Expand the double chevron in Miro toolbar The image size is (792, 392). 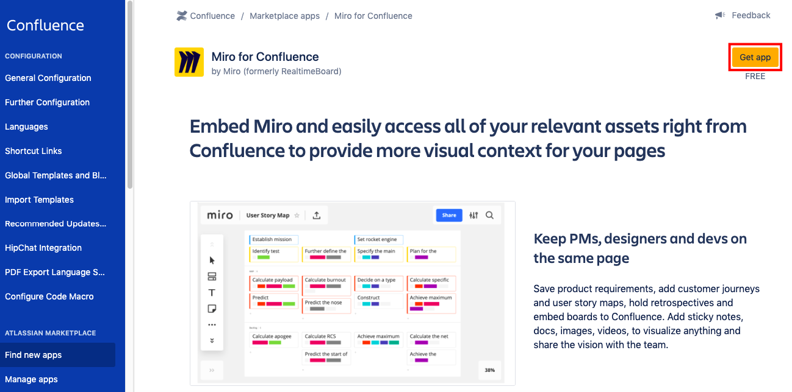212,340
